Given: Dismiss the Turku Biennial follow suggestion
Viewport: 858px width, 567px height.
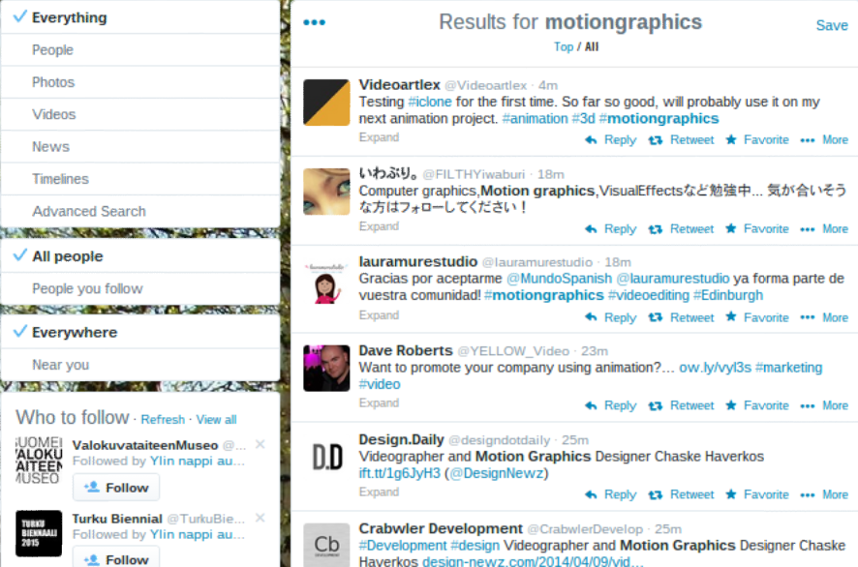Looking at the screenshot, I should [260, 518].
